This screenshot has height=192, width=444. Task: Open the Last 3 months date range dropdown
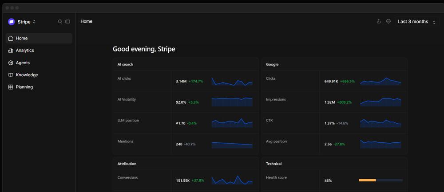(x=417, y=21)
